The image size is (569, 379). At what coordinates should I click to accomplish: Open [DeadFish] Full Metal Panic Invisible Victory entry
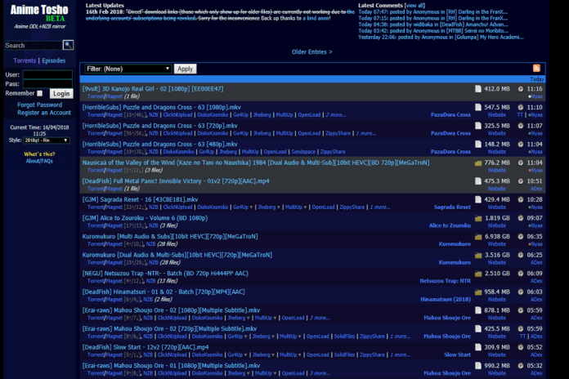[176, 181]
